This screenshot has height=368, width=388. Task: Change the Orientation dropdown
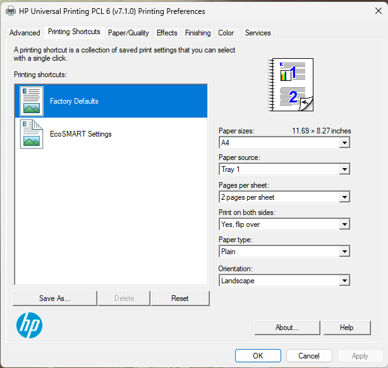(284, 281)
